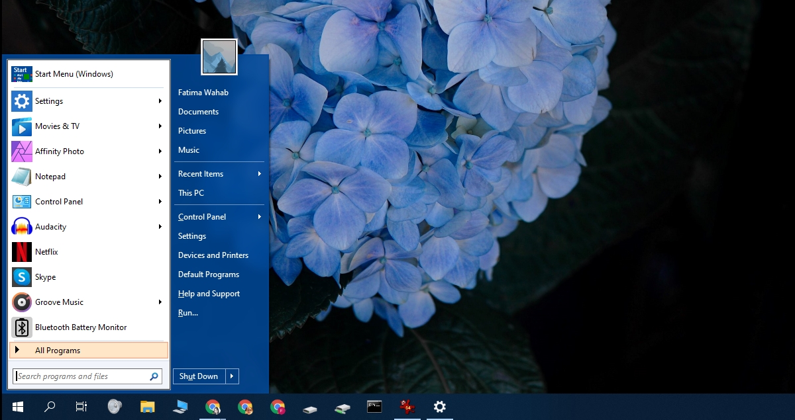Click the Netflix text label
Screen dimensions: 795x420
(47, 252)
